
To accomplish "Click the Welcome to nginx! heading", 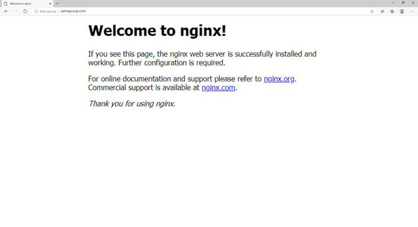I will pos(157,30).
